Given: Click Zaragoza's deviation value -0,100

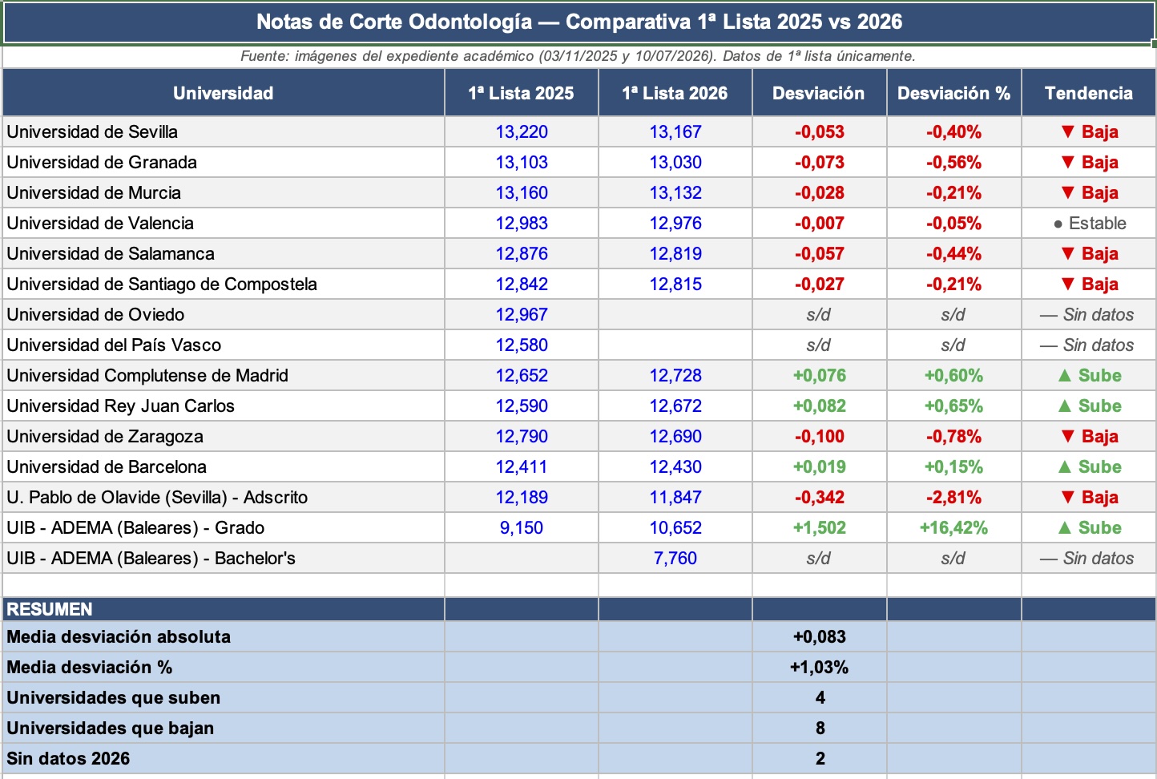Looking at the screenshot, I should (x=819, y=436).
